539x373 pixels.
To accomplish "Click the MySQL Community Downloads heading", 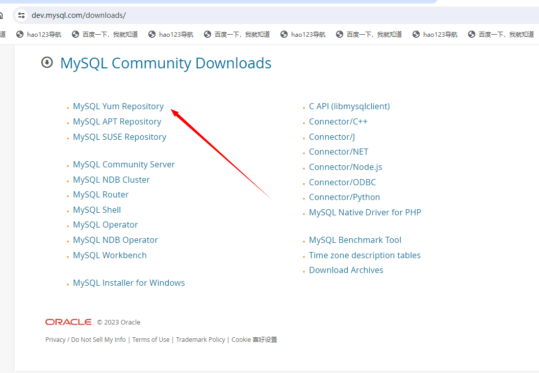I will click(166, 63).
